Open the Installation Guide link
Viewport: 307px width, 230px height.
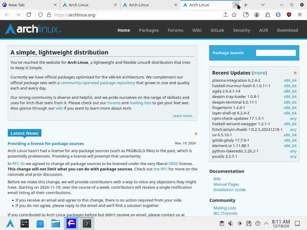(229, 190)
